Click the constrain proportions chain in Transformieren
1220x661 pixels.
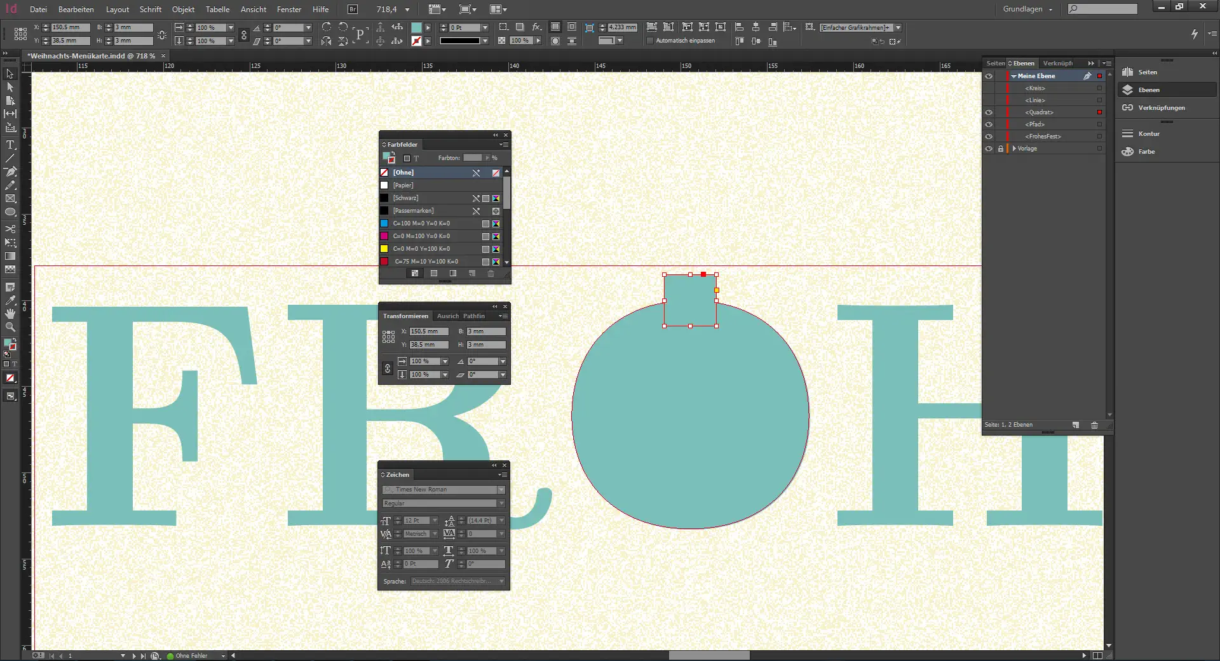tap(388, 368)
